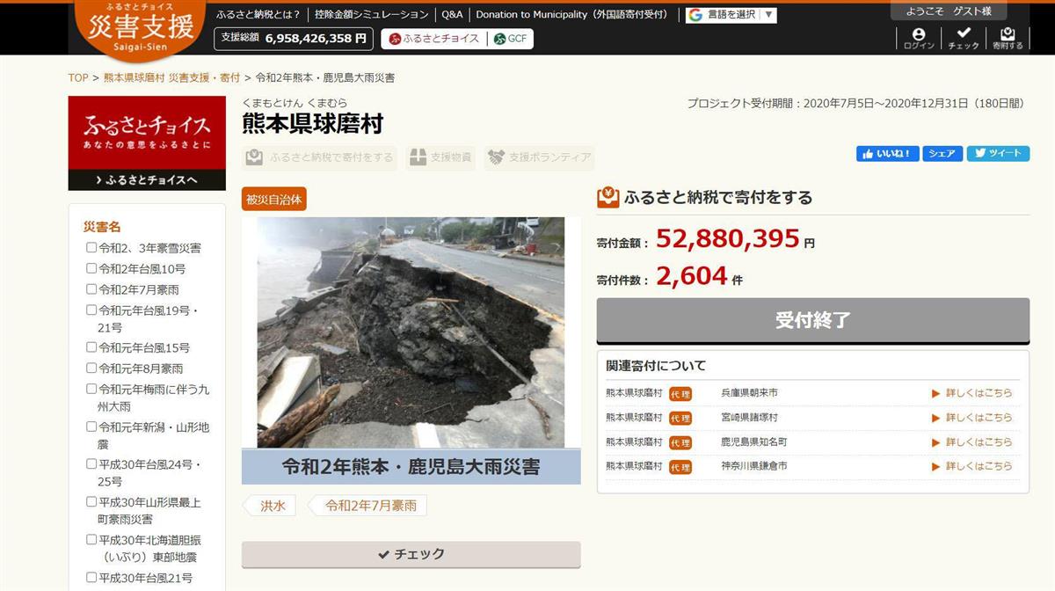Click the 災害支援 Saigai-Sien site logo

pos(141,27)
